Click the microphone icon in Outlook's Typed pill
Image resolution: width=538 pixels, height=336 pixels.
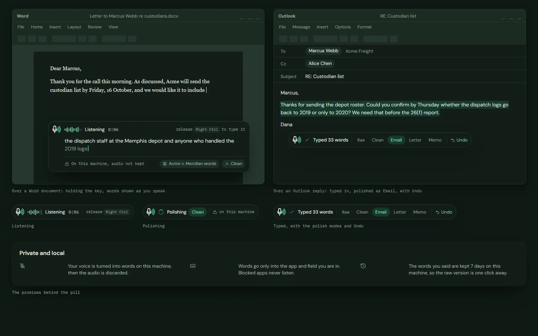coord(297,140)
